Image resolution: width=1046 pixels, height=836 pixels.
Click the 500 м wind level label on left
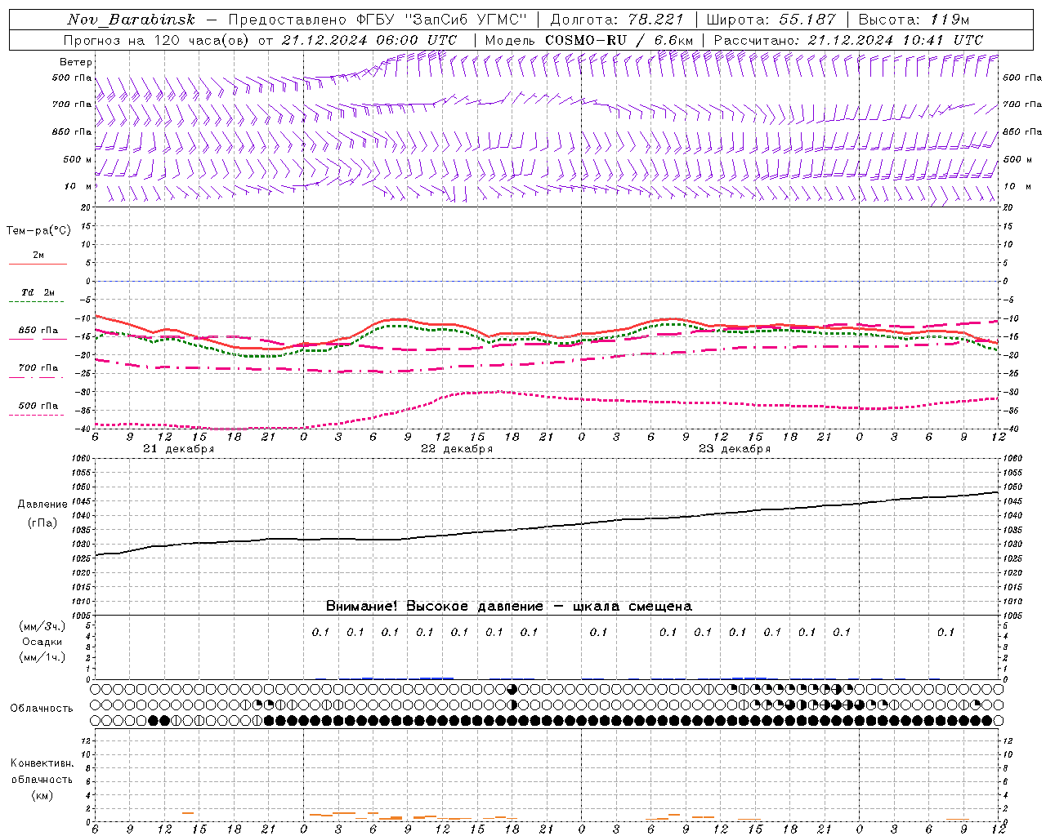point(78,159)
